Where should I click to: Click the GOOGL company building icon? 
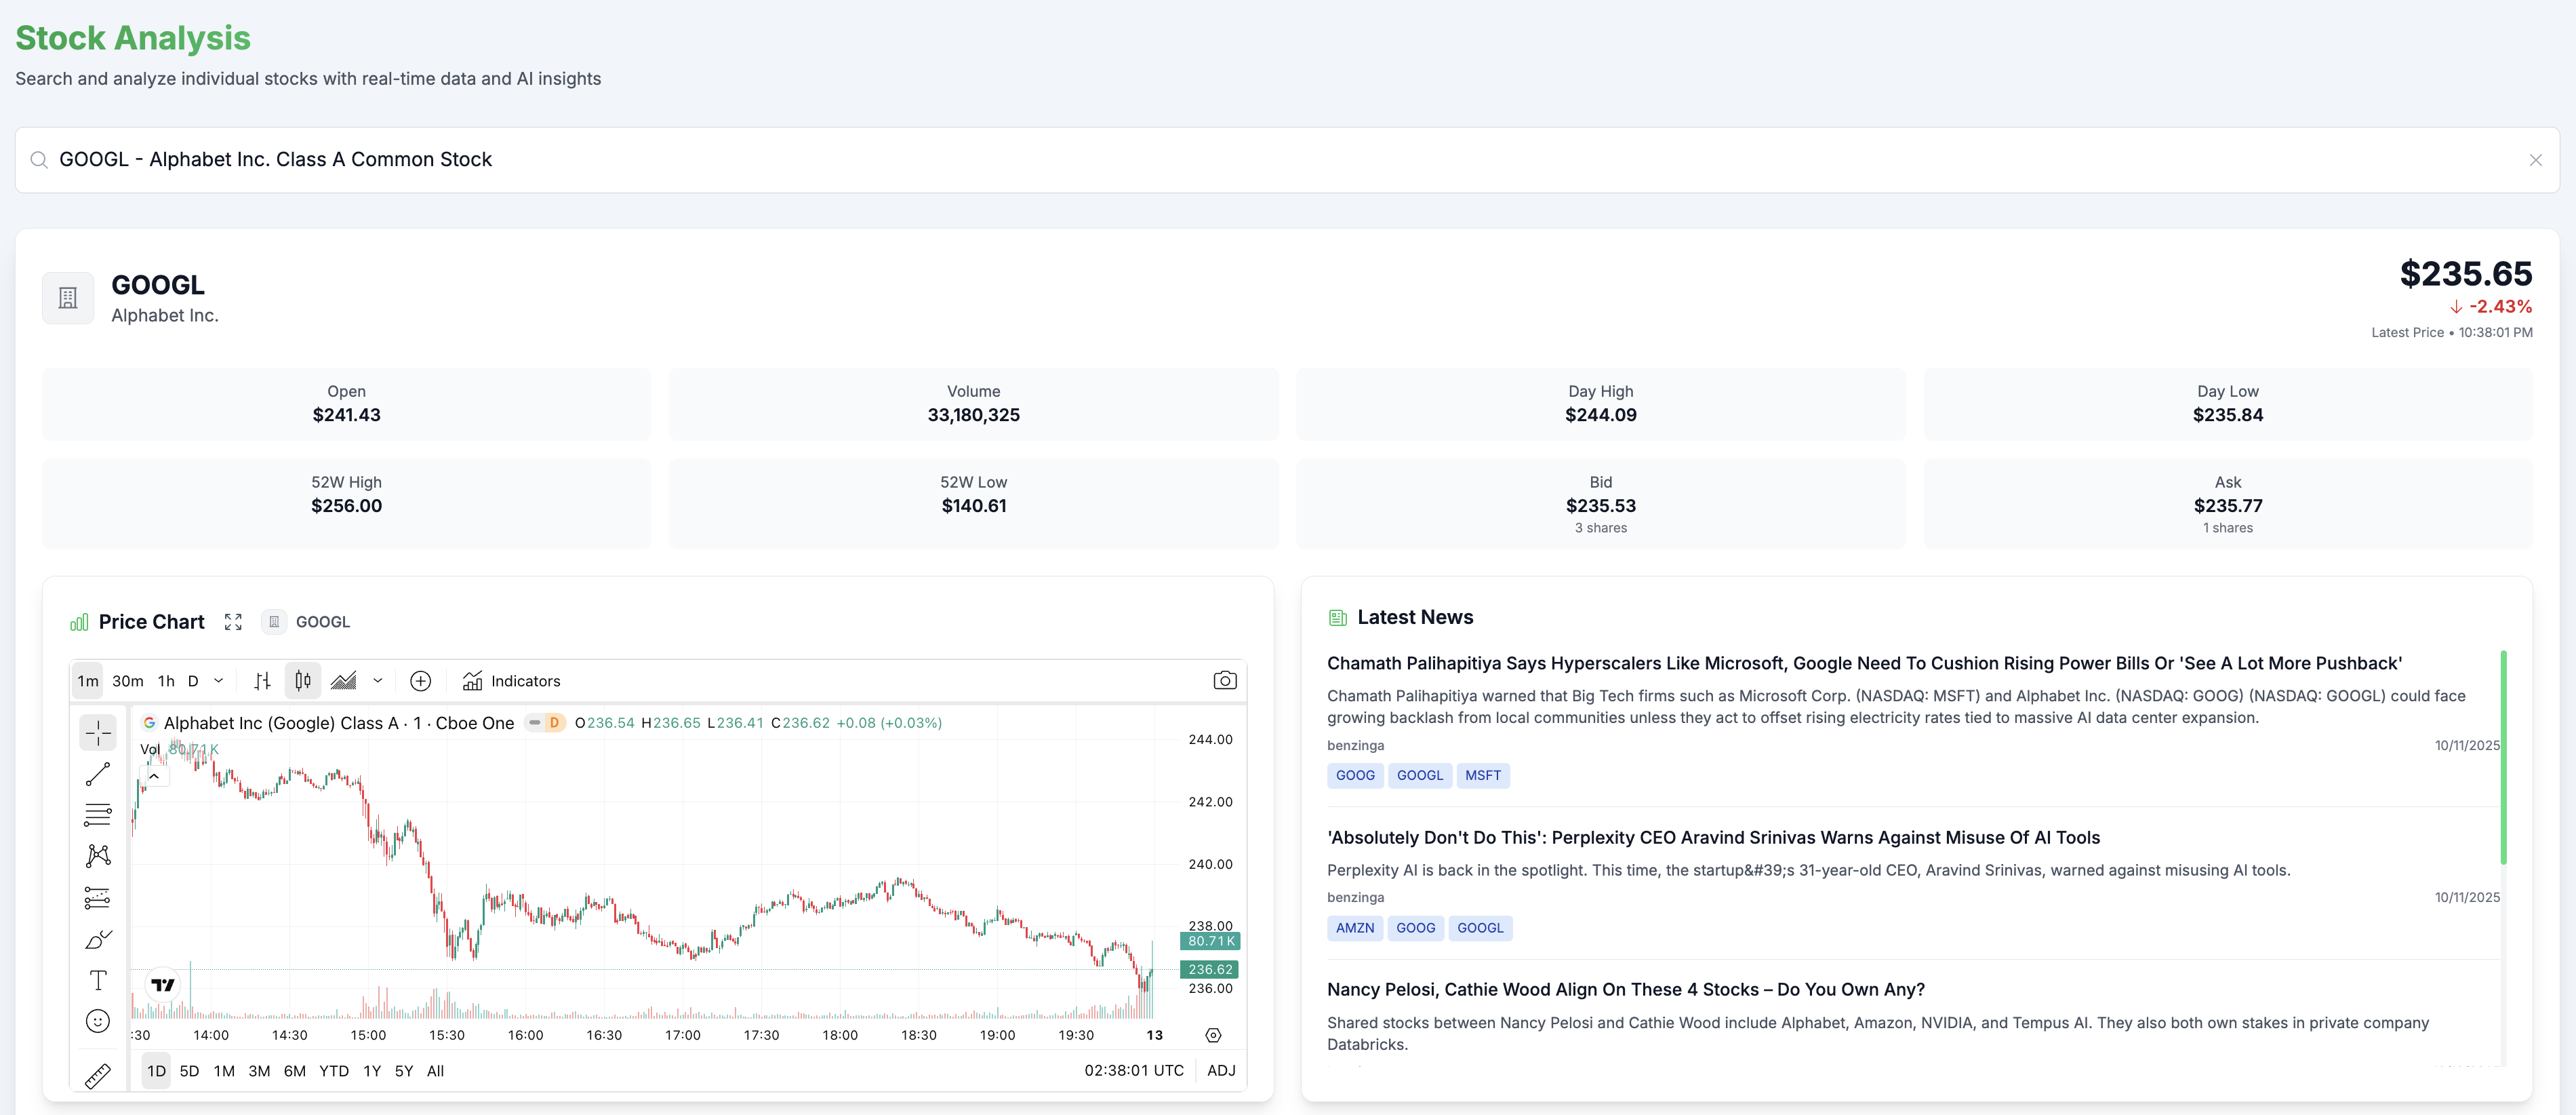[68, 297]
